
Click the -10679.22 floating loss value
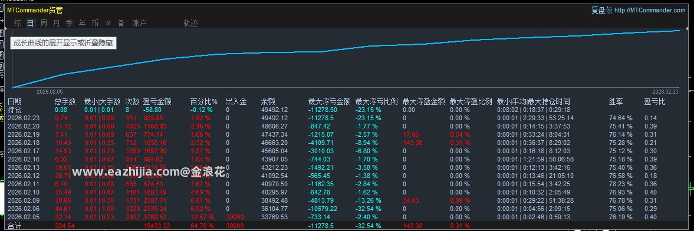[323, 208]
